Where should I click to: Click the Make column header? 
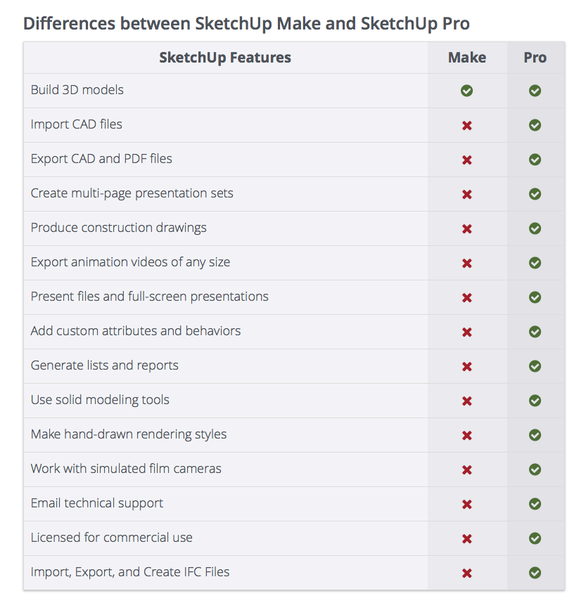(x=466, y=58)
